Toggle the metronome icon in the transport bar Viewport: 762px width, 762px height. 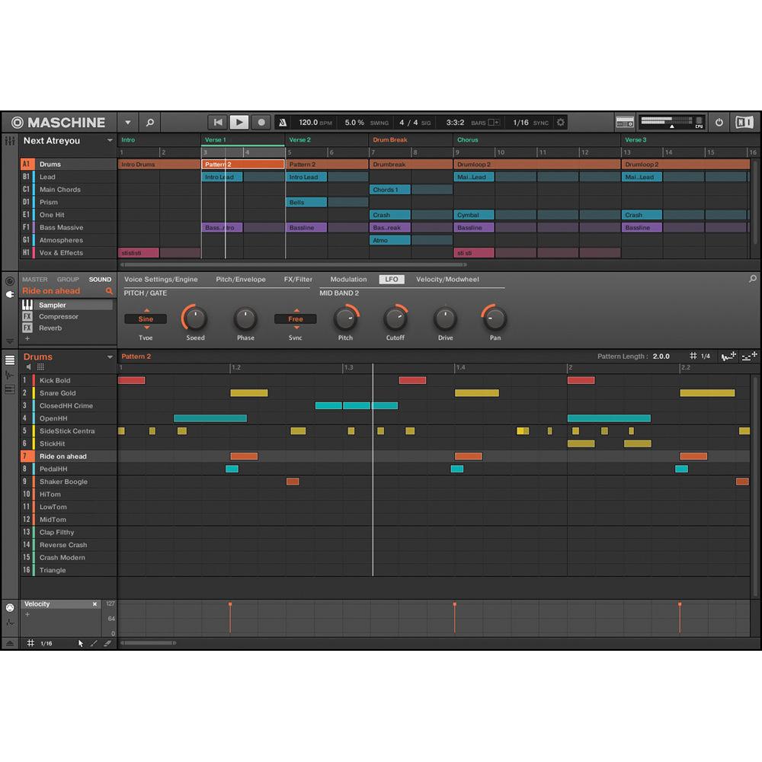[283, 121]
